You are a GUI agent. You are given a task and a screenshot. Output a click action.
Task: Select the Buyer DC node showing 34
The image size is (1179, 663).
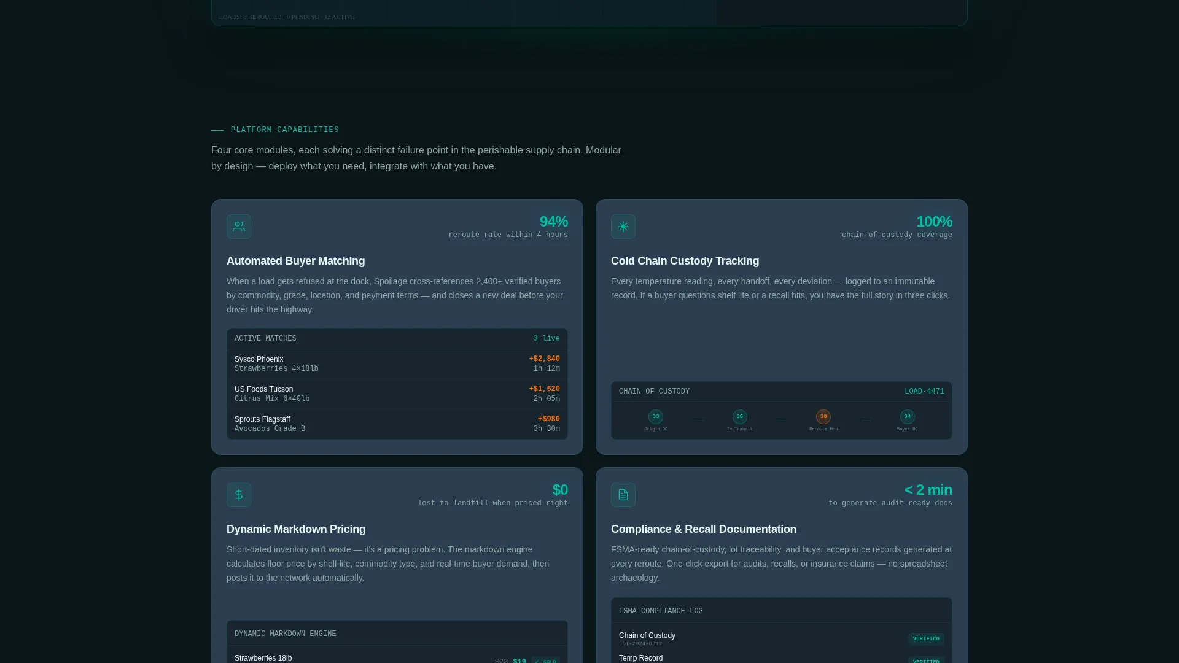click(x=908, y=417)
